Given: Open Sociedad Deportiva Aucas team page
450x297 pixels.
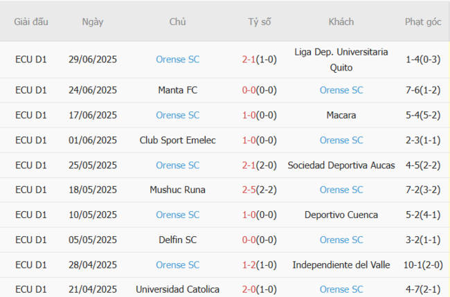Looking at the screenshot, I should tap(341, 165).
